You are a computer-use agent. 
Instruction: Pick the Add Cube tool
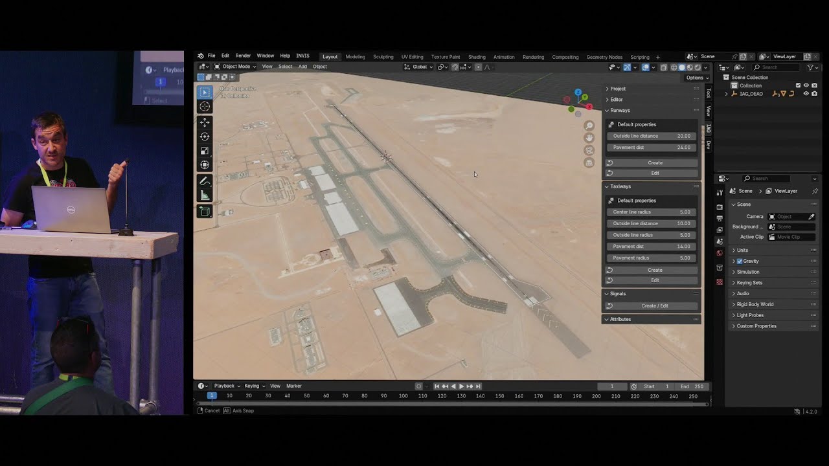point(205,211)
